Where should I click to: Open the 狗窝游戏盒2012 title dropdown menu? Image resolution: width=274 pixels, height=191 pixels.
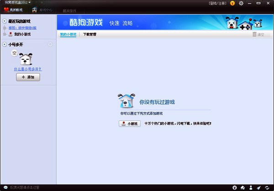17,2
